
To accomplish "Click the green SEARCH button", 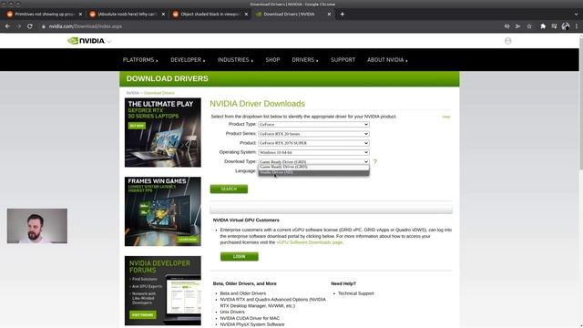I will tap(229, 189).
